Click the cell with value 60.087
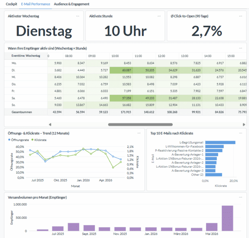 pos(121,70)
